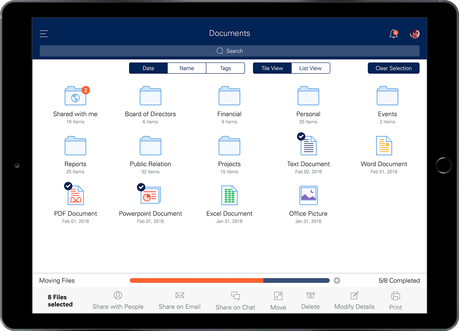
Task: Open the Financial folder
Action: [x=229, y=96]
